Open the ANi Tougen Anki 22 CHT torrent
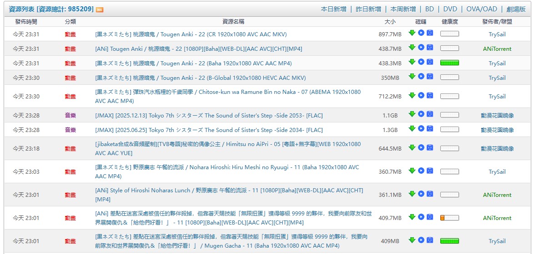This screenshot has height=254, width=534. coord(198,49)
